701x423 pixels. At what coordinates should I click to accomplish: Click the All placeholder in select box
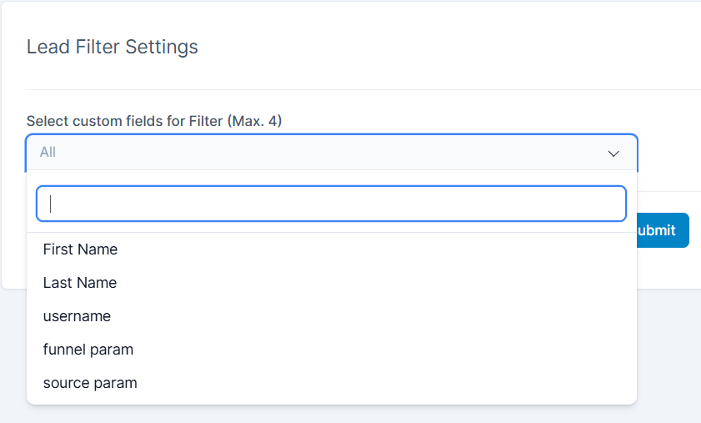48,153
